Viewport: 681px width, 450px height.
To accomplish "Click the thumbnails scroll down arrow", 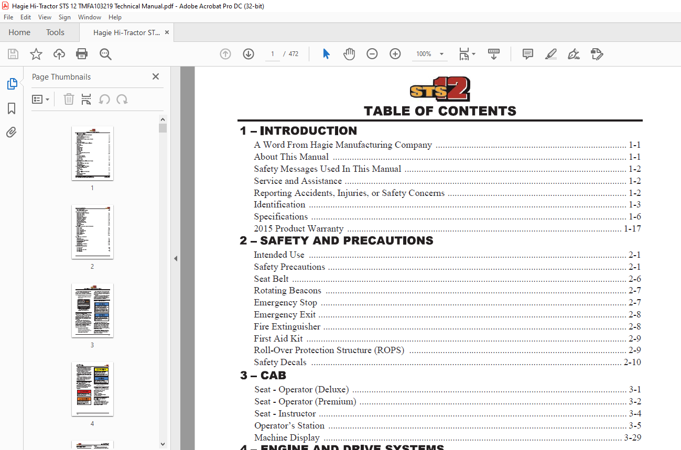I will [163, 444].
